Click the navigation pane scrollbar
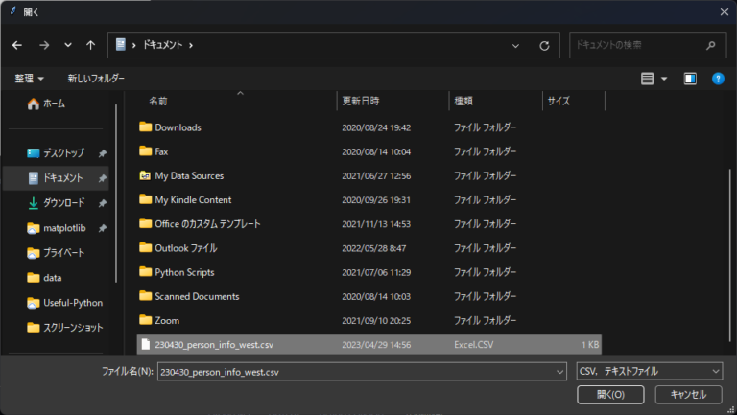Viewport: 737px width, 415px height. [115, 194]
